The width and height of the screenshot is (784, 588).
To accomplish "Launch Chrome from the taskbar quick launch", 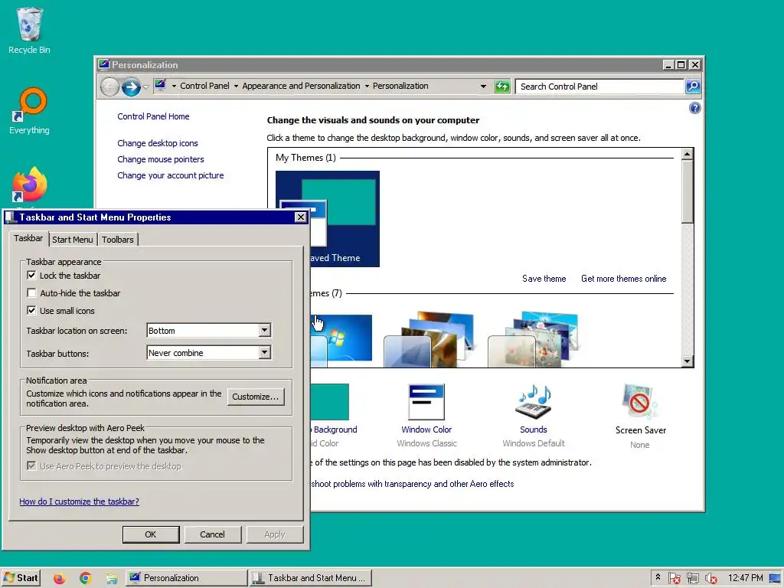I will coord(86,578).
